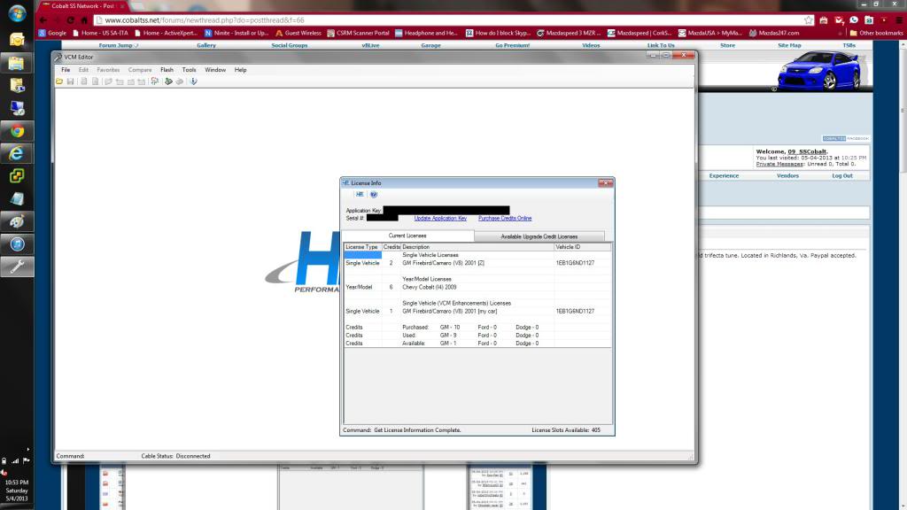This screenshot has height=510, width=907.
Task: Go to Chrome home page icon
Action: click(84, 20)
